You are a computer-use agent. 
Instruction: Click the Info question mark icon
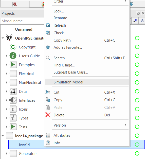[48, 143]
